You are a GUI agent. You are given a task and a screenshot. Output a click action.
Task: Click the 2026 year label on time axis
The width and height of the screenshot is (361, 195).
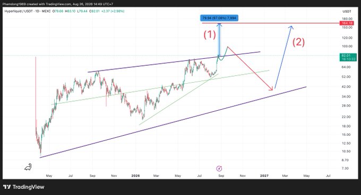135,176
